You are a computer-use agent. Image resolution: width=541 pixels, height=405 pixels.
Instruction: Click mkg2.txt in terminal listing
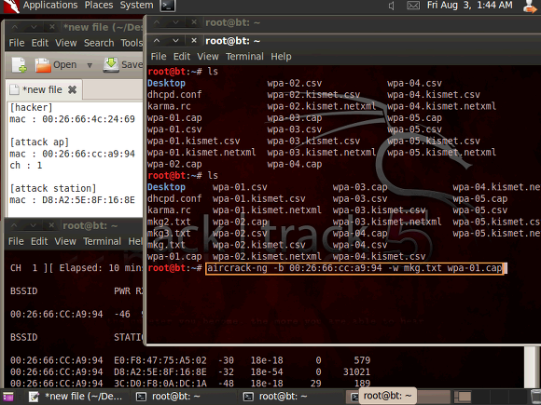point(169,222)
